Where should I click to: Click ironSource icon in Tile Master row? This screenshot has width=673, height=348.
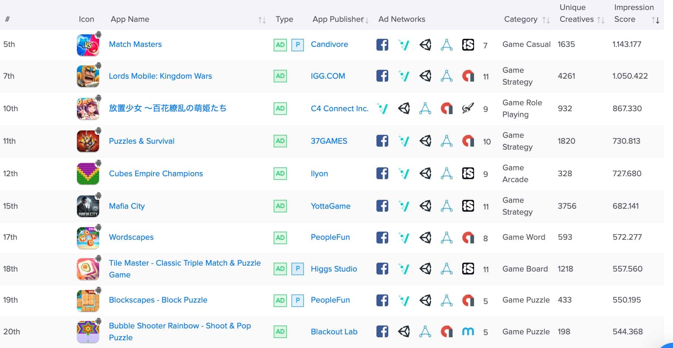pos(468,269)
